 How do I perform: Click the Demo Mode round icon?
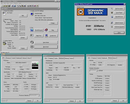click(32, 42)
